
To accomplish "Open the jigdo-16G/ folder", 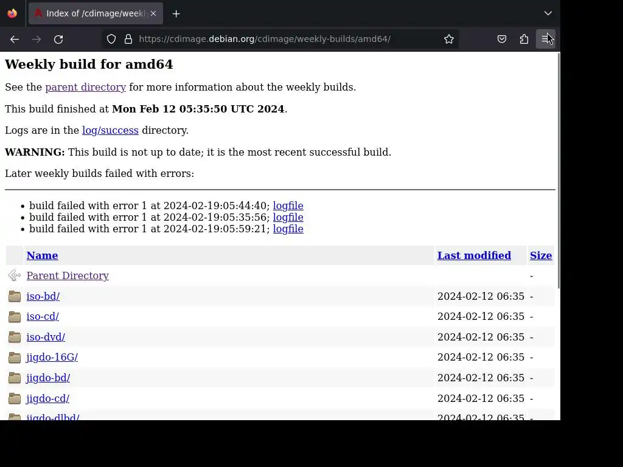I will (52, 358).
